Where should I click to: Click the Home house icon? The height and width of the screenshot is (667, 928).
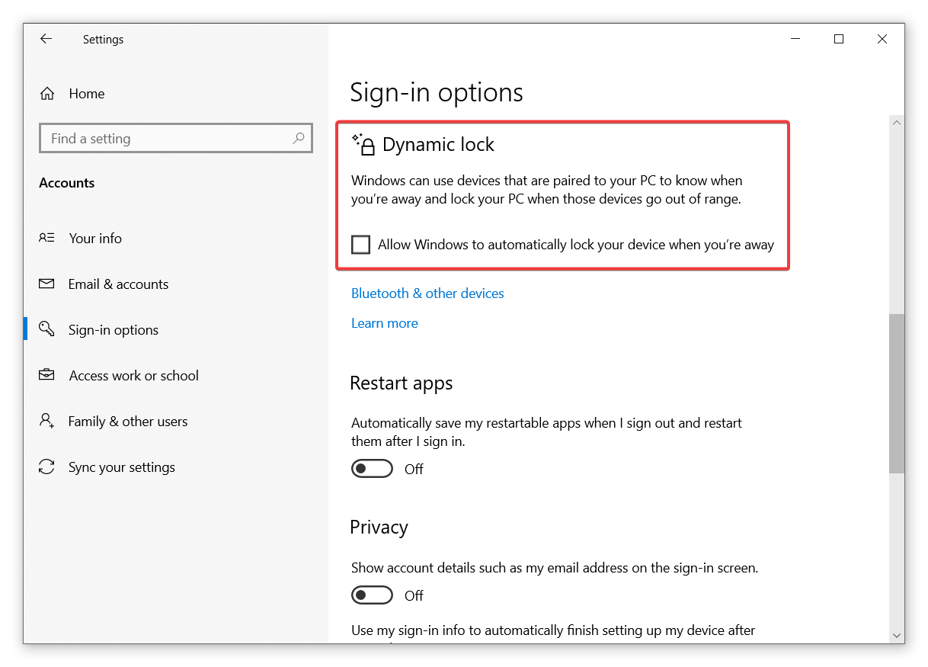(47, 94)
